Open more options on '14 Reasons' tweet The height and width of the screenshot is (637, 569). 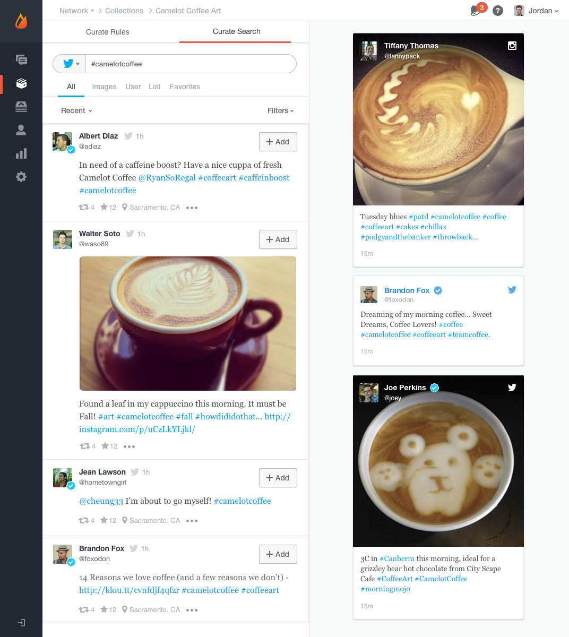[192, 610]
